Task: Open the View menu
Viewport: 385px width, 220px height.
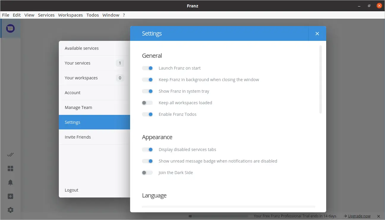Action: click(29, 15)
